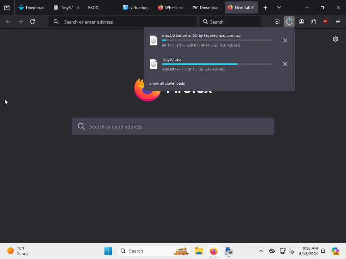Focus the toolbar address bar
Screen dimensions: 346x259
[x=123, y=22]
